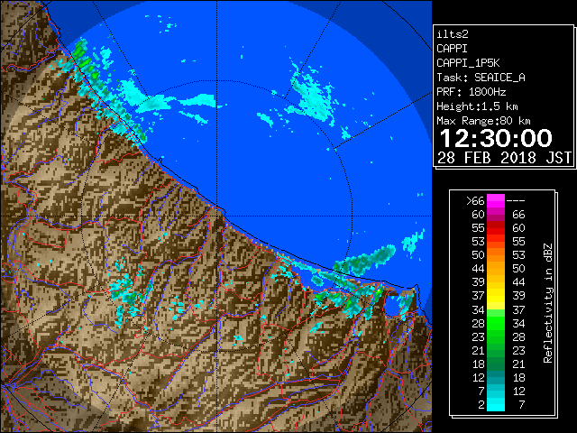This screenshot has height=433, width=577.
Task: Click the 'Max Range:80 km' line
Action: tap(483, 121)
